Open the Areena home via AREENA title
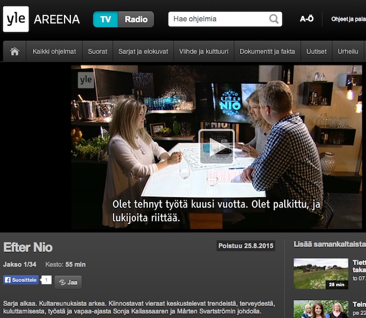The height and width of the screenshot is (318, 366). [57, 19]
